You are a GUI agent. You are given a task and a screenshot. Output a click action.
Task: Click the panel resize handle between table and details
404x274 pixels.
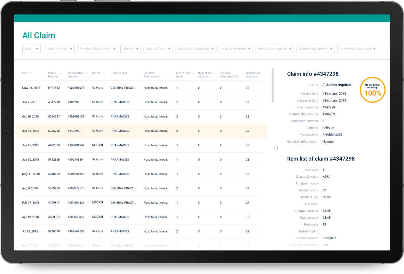pyautogui.click(x=276, y=148)
